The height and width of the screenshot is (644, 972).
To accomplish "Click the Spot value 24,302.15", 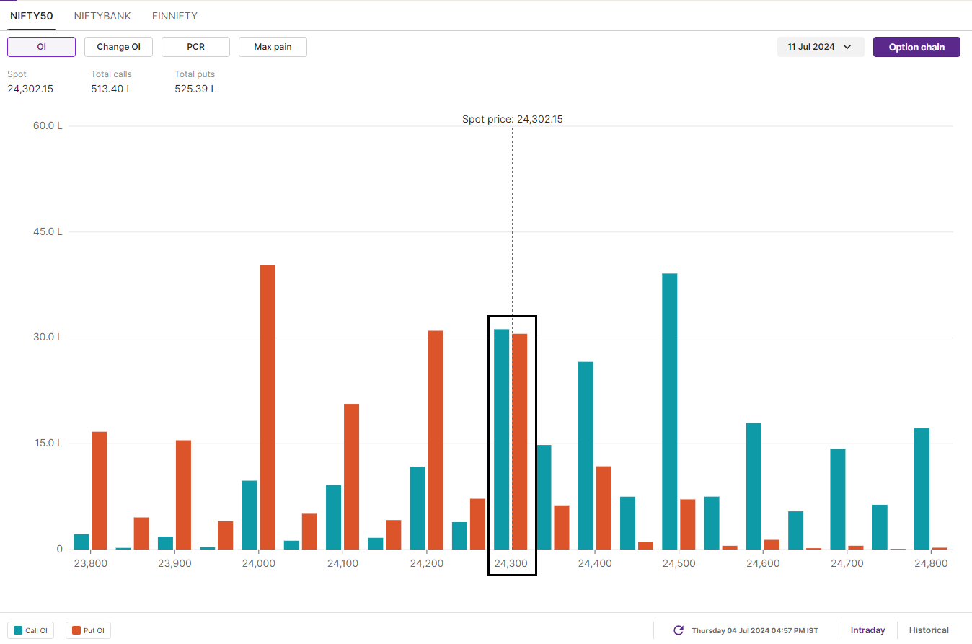I will coord(30,89).
